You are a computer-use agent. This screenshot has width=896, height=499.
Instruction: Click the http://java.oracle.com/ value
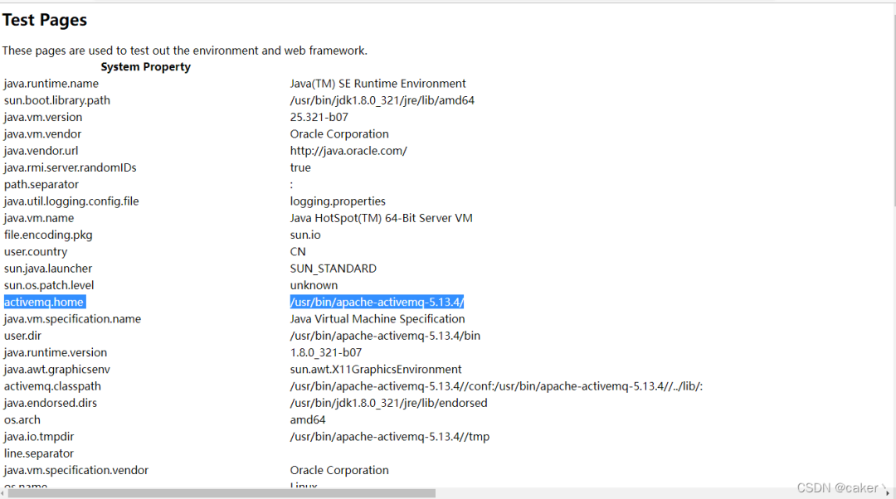[x=348, y=151]
